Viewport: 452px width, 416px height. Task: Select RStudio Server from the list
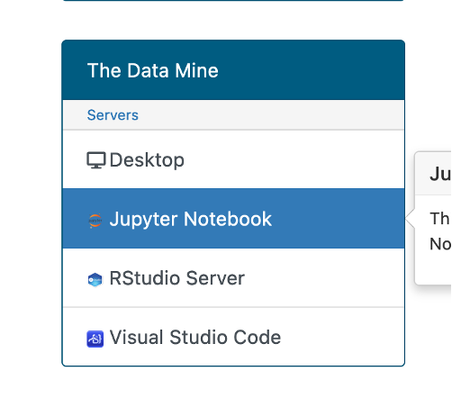233,277
